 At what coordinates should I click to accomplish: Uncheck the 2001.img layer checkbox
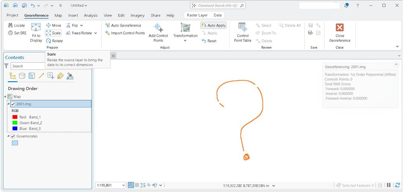[x=13, y=104]
